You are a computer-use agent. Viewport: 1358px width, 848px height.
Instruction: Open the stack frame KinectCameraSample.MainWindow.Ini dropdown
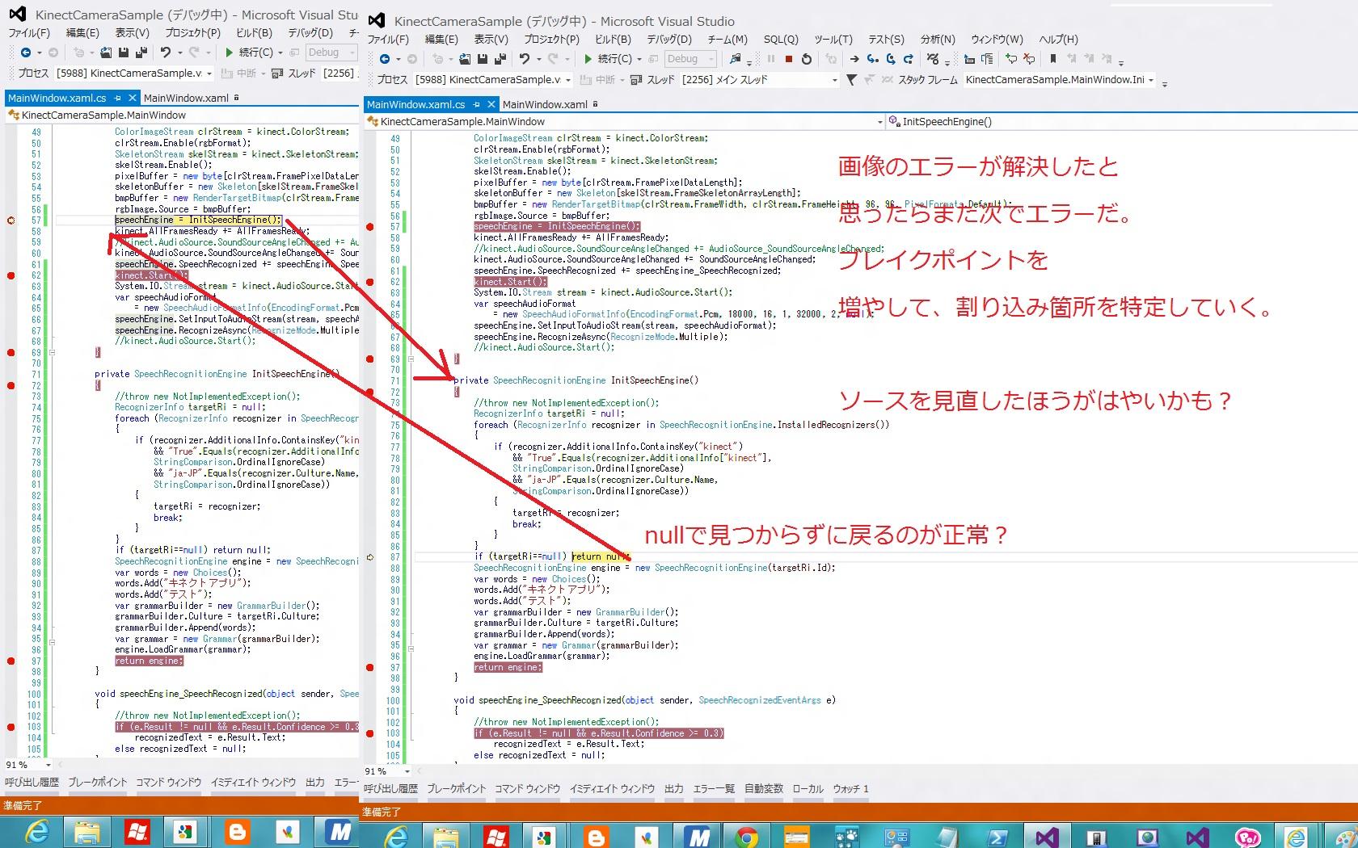[x=1151, y=80]
